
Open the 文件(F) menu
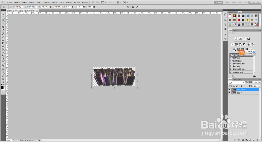click(9, 3)
